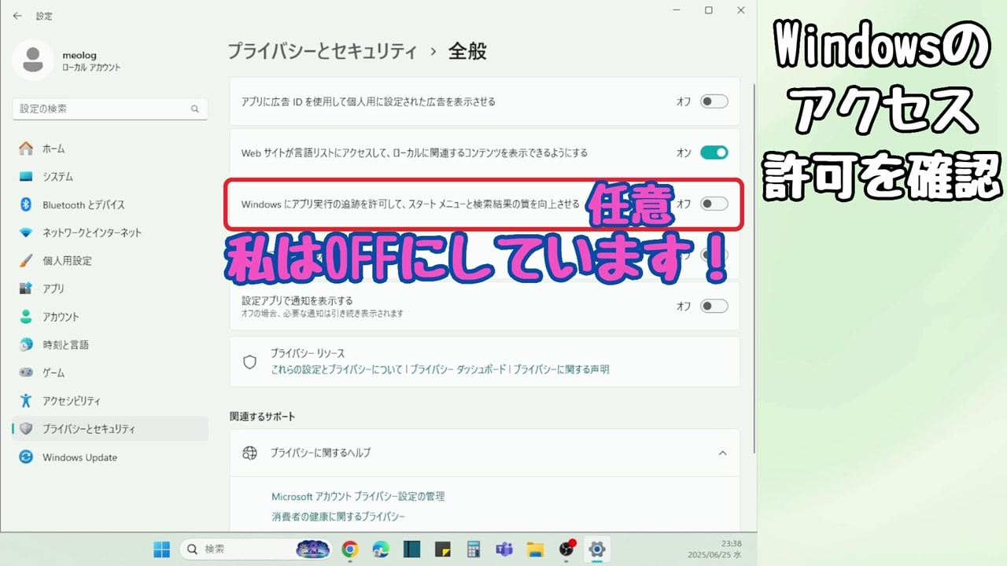Open 個人用設定 via the paintbrush icon
This screenshot has height=566, width=1007.
pyautogui.click(x=26, y=260)
